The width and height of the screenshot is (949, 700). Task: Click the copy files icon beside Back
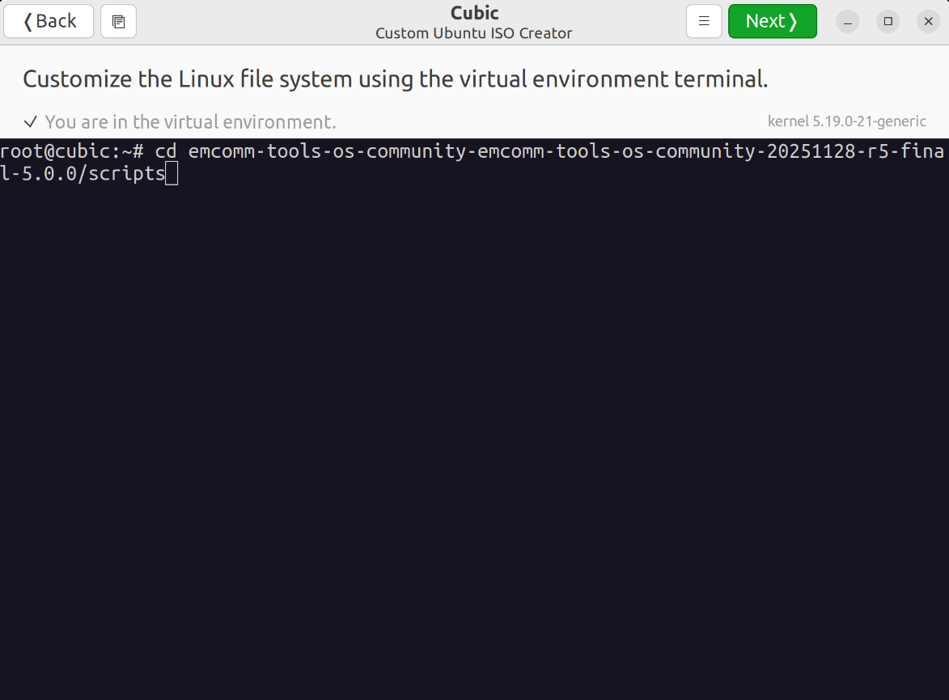[118, 22]
